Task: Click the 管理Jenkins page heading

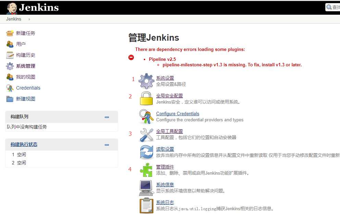Action: 154,38
